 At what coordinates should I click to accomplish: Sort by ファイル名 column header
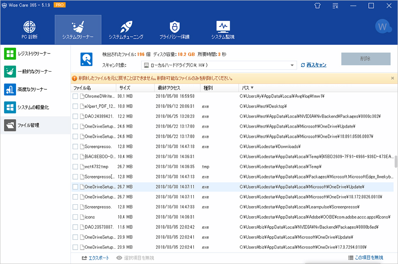tap(94, 88)
